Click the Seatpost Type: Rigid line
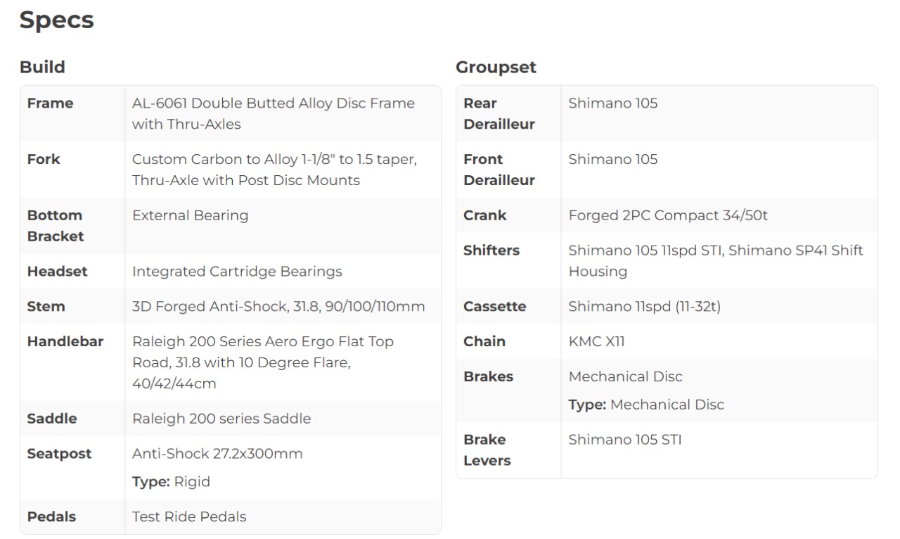900x539 pixels. pyautogui.click(x=171, y=482)
